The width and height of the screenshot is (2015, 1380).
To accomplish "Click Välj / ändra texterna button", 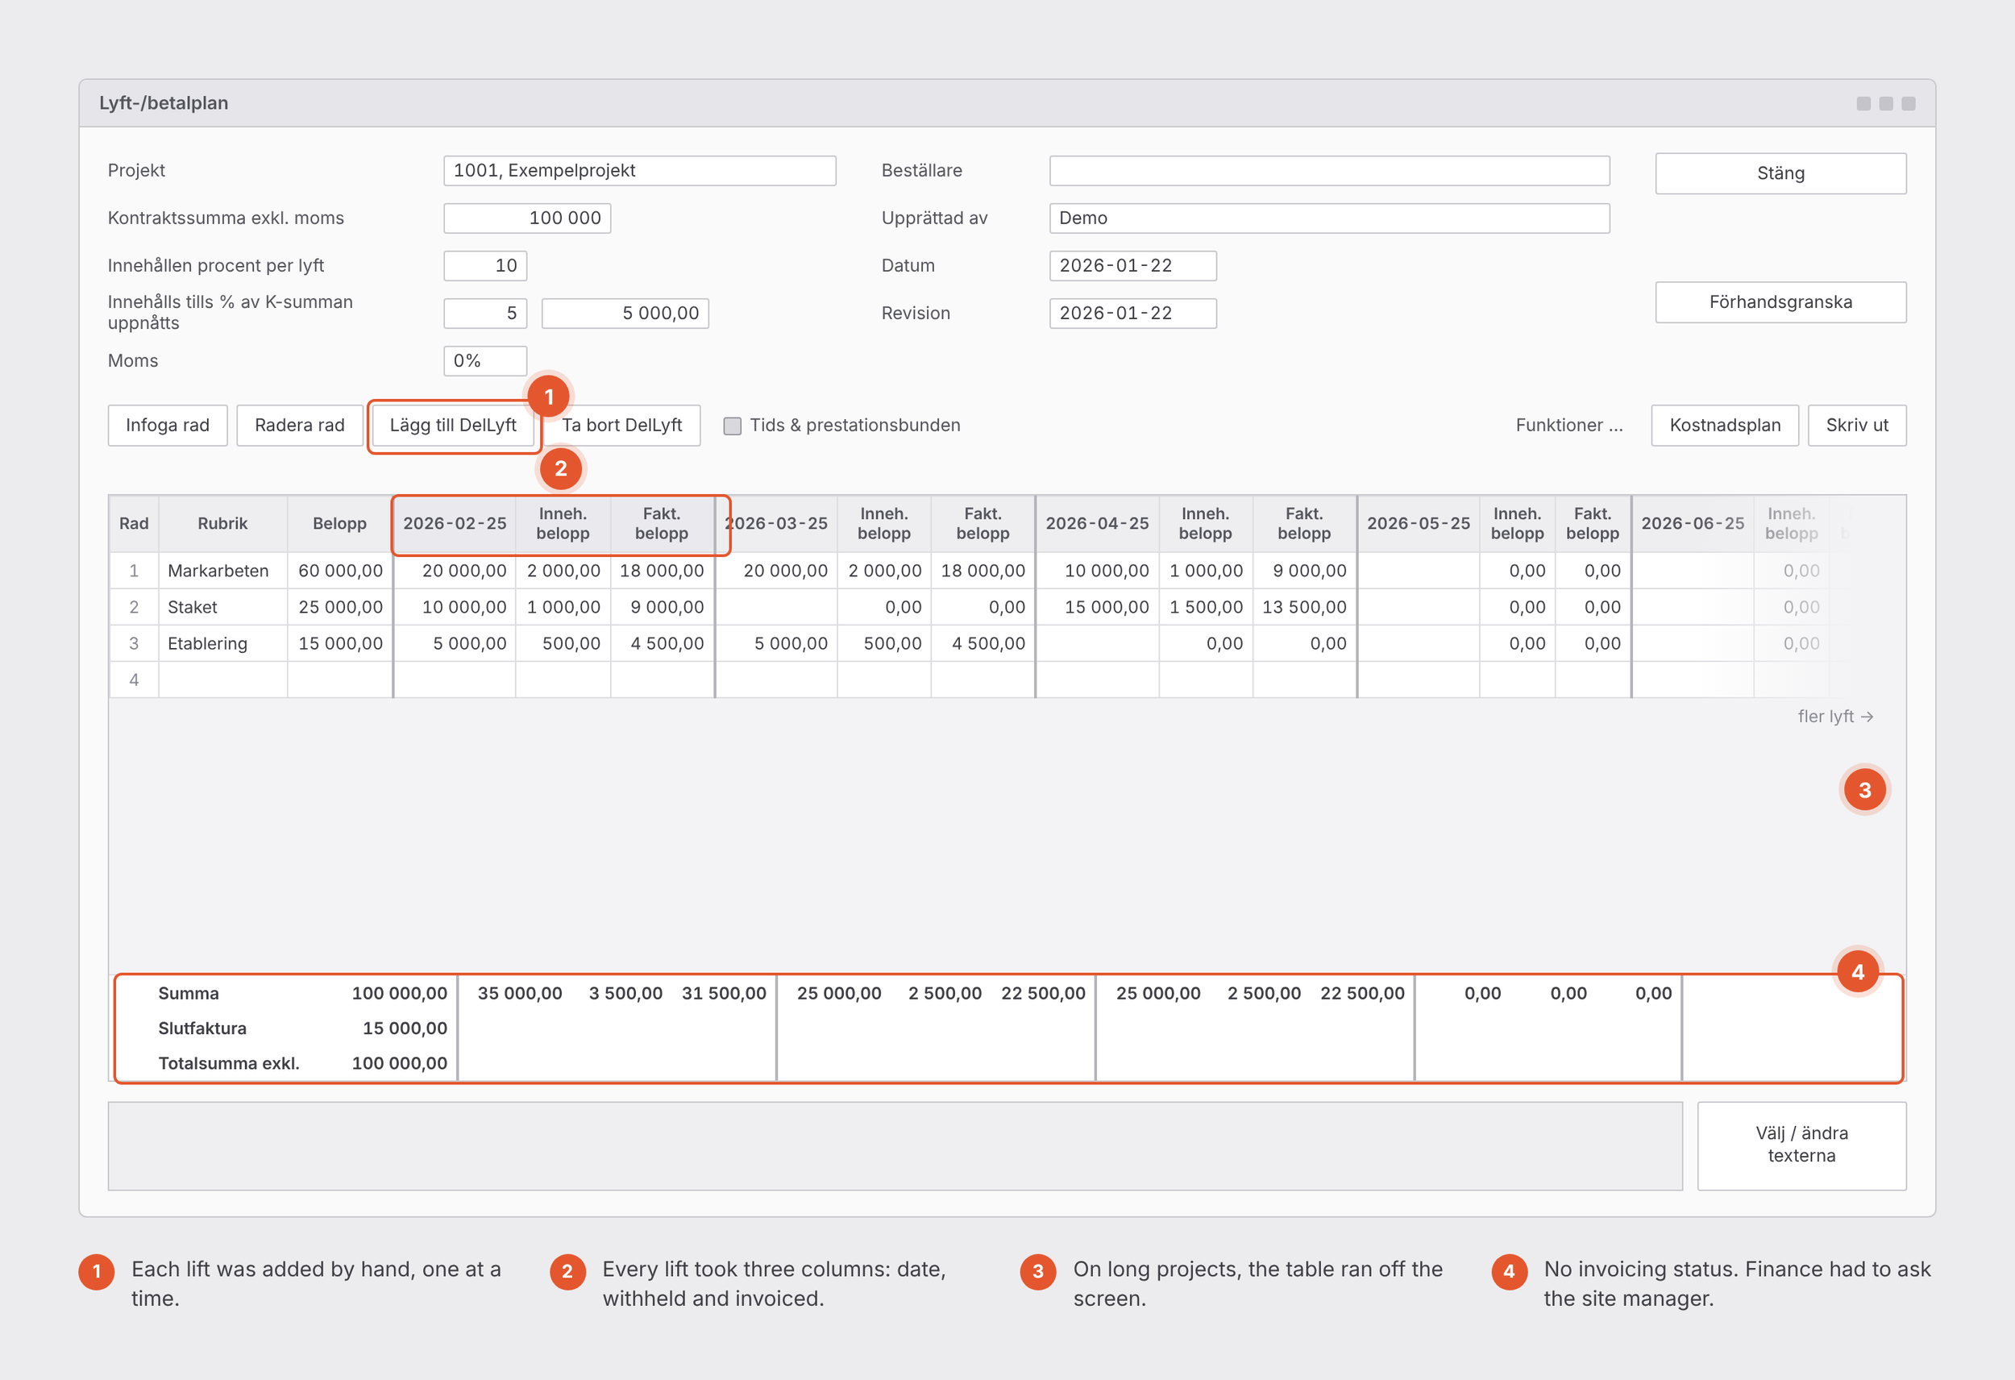I will point(1801,1145).
